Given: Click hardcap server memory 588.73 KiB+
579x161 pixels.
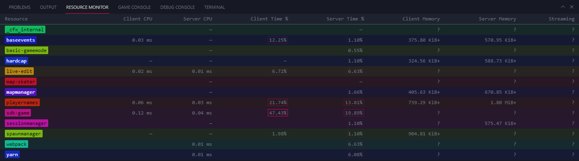Looking at the screenshot, I should (x=500, y=61).
